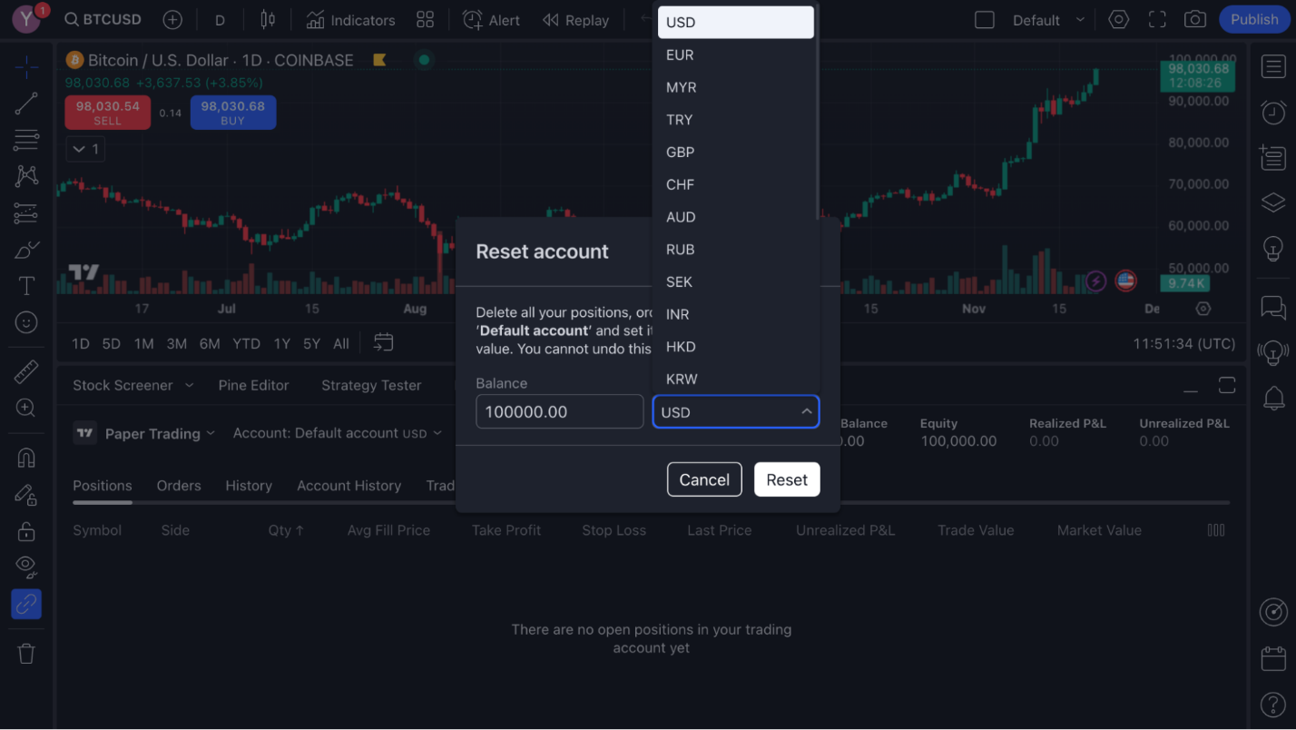1296x730 pixels.
Task: Click the Balance input field
Action: coord(560,411)
